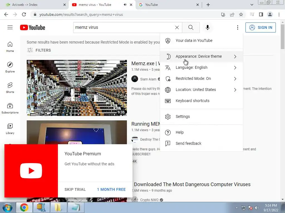
Task: Open Explore in the sidebar
Action: point(10,67)
